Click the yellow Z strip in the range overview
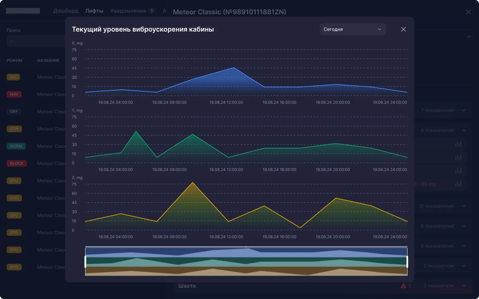479x299 pixels. [246, 271]
